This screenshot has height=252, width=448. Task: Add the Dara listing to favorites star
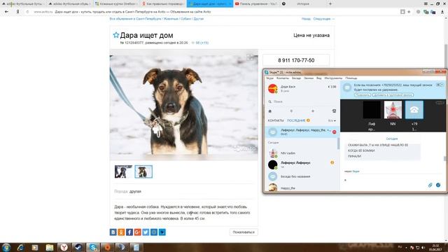115,35
